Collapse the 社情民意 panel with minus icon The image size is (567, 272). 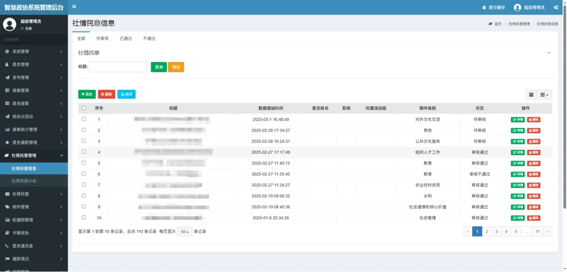(549, 53)
